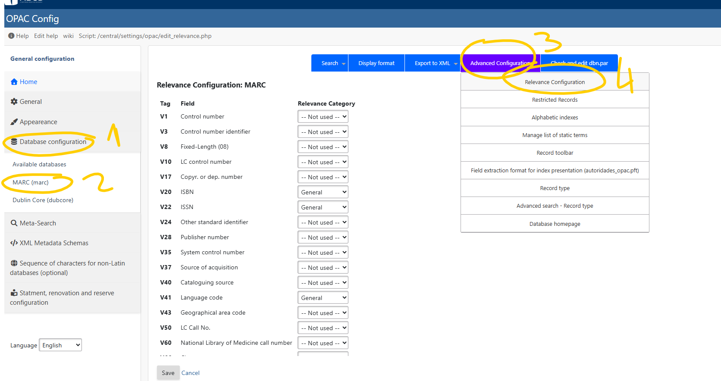Screen dimensions: 721x381
Task: Click the Home house icon in sidebar
Action: [14, 82]
